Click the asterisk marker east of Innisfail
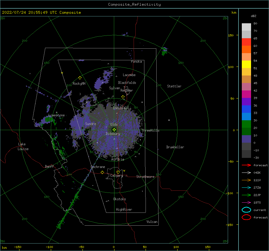Image resolution: width=269 pixels, height=251 pixels. click(x=142, y=102)
